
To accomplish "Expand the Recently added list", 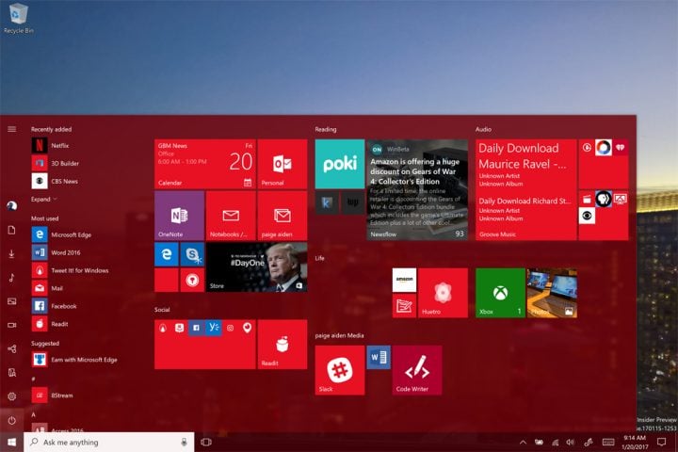I will click(43, 200).
